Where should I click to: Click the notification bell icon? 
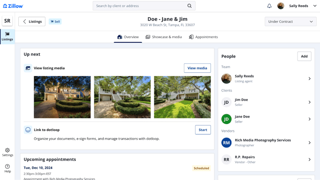pyautogui.click(x=269, y=6)
